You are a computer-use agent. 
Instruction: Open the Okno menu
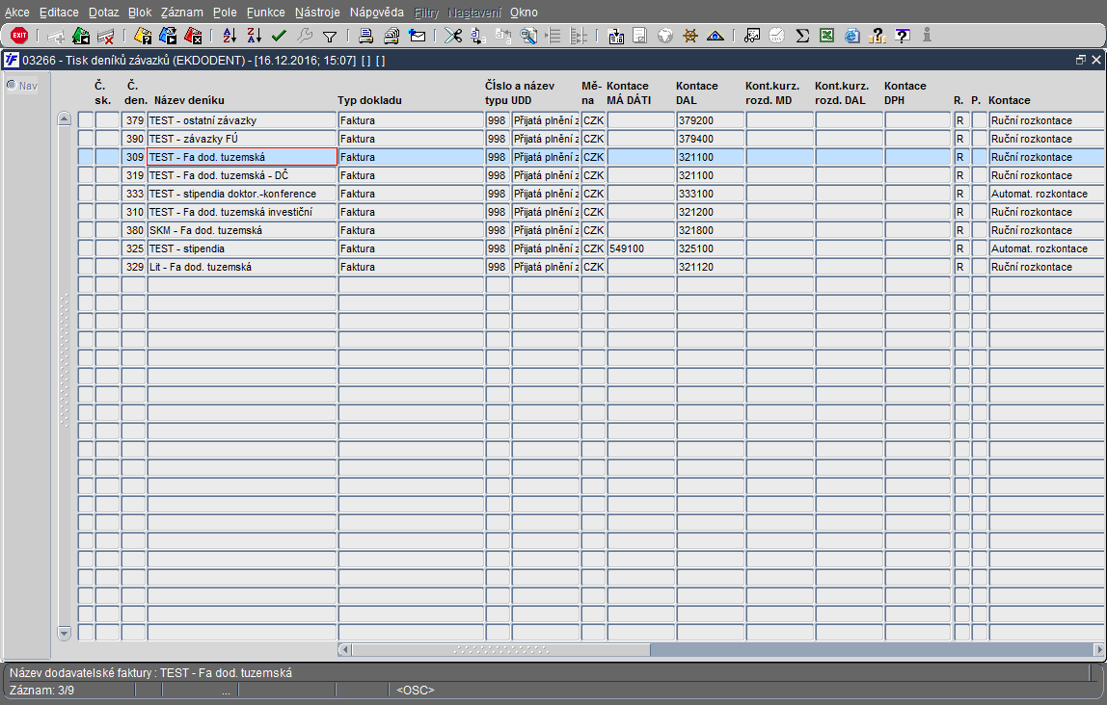coord(524,12)
